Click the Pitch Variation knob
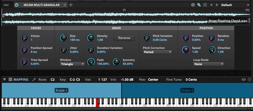The height and width of the screenshot is (111, 253). coord(147,38)
